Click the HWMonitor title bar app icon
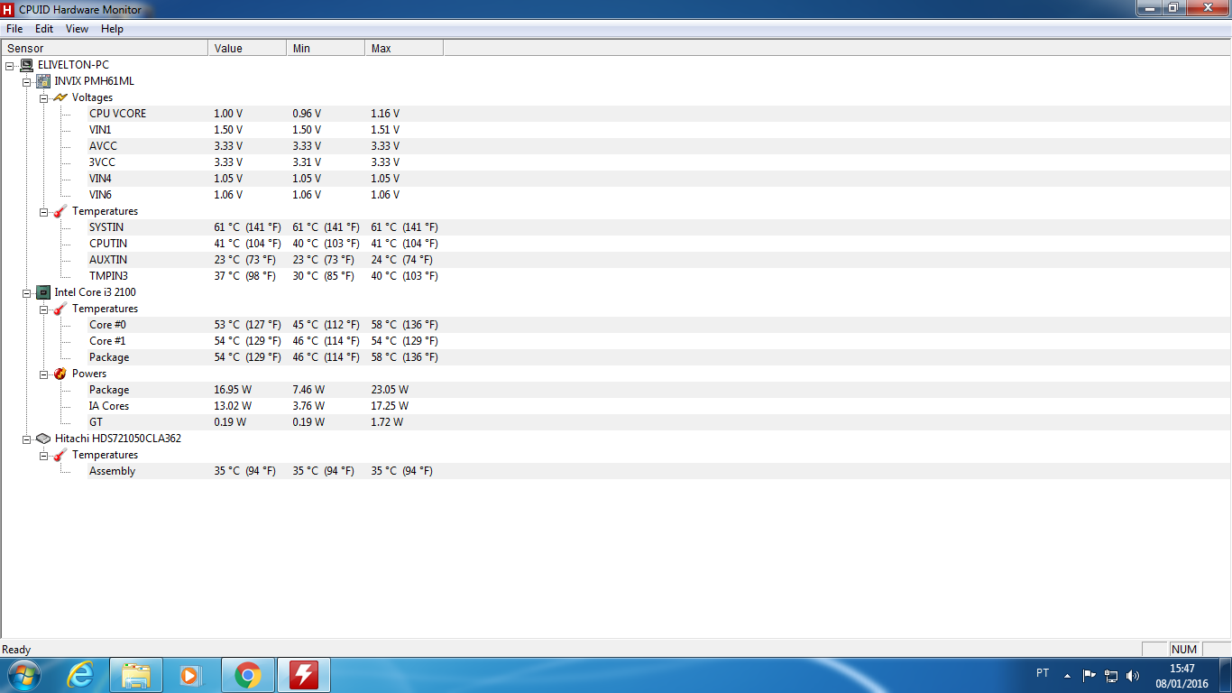Screen dimensions: 1232x693 coord(8,9)
